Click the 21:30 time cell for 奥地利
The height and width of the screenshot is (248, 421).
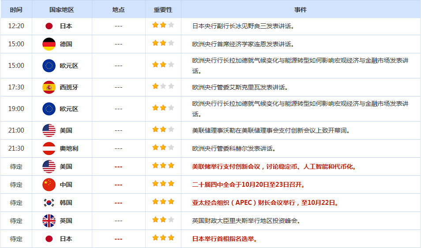(16, 148)
